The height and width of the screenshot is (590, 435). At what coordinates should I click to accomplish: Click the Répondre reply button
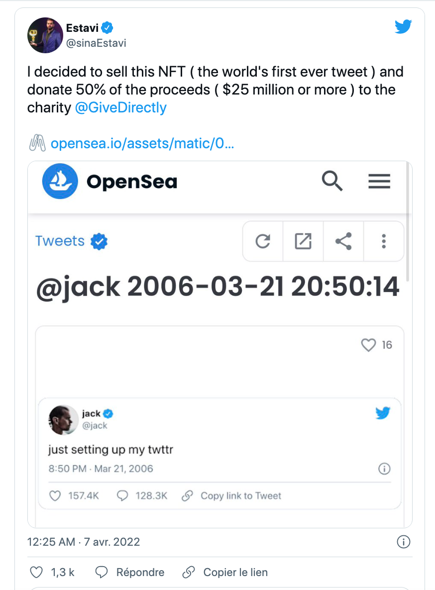(x=130, y=573)
